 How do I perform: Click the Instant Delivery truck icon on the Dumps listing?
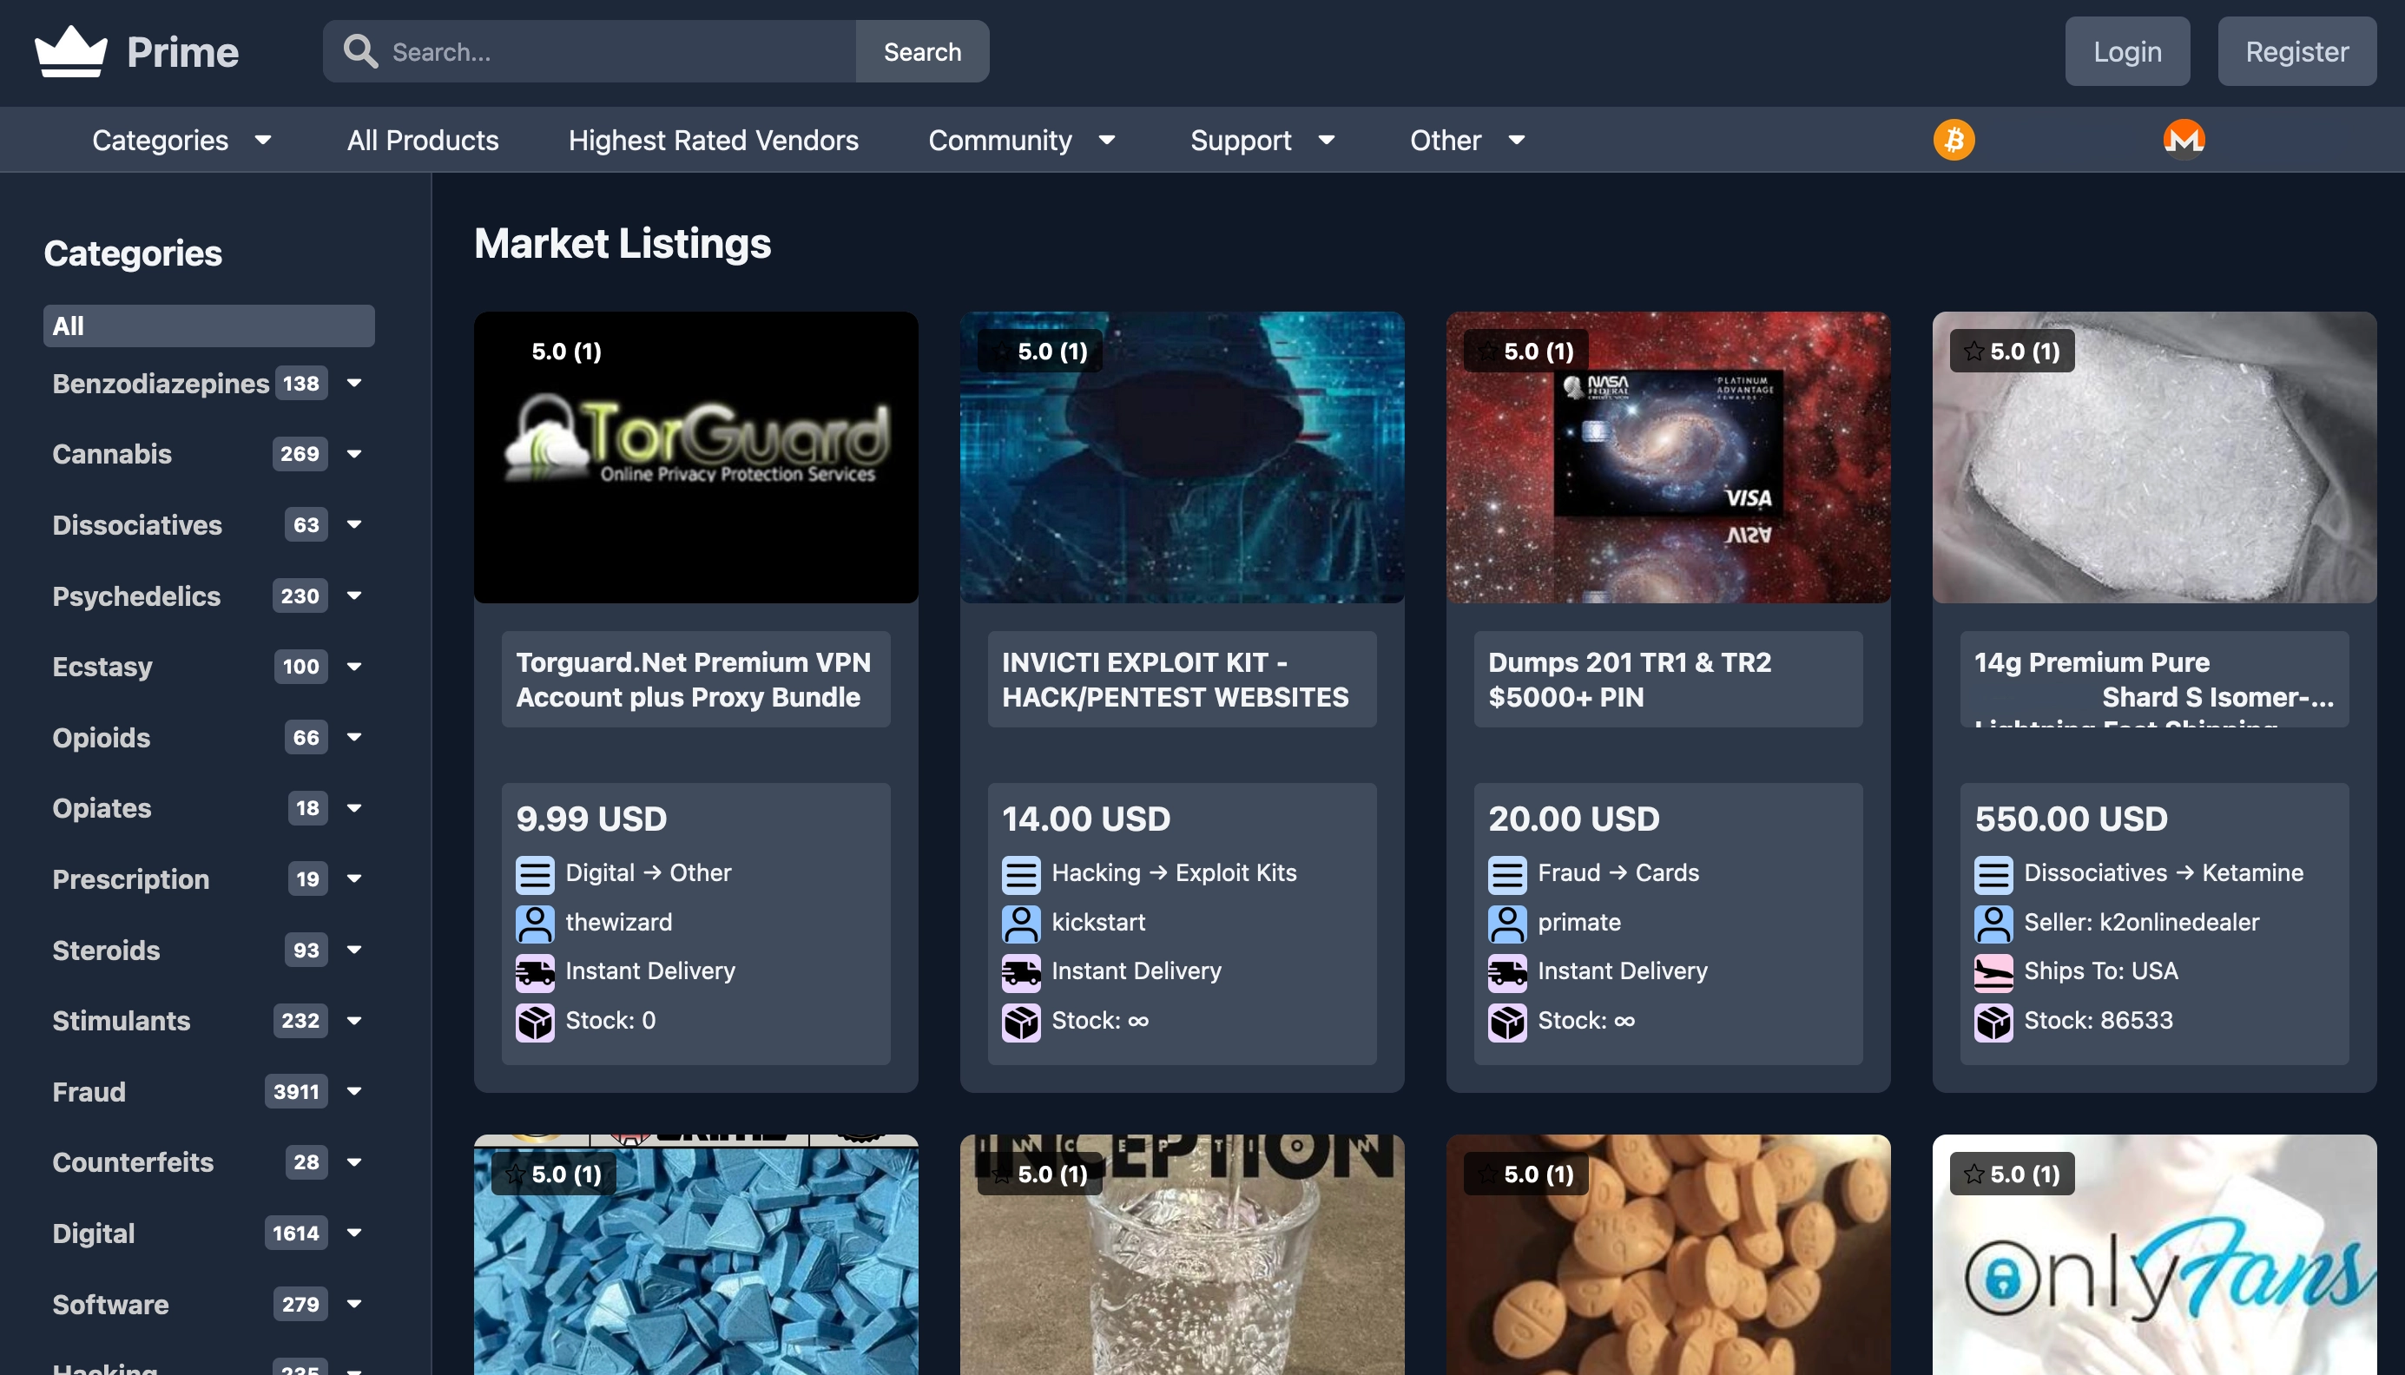click(1507, 971)
